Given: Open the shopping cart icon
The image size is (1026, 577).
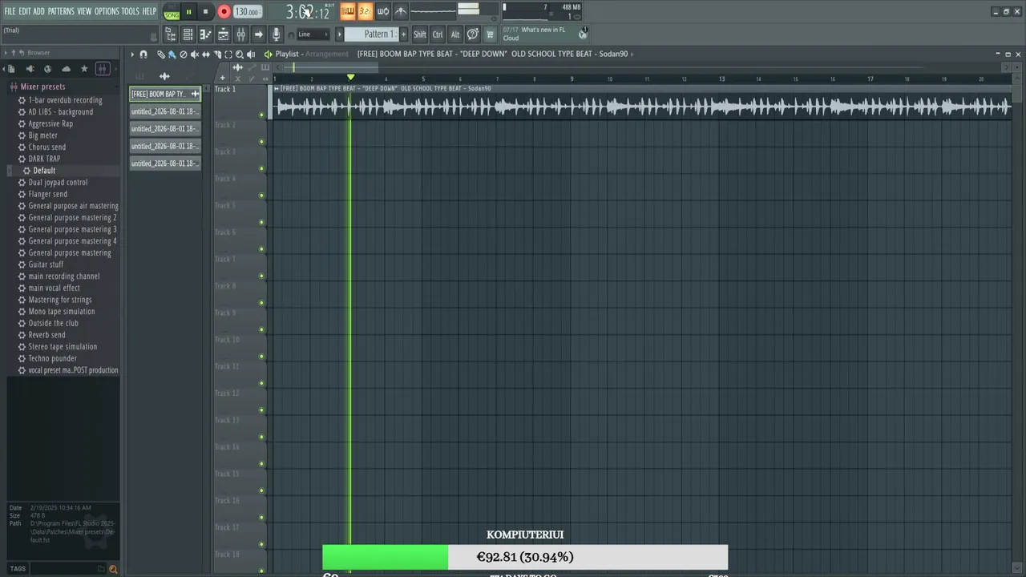Looking at the screenshot, I should (x=490, y=34).
